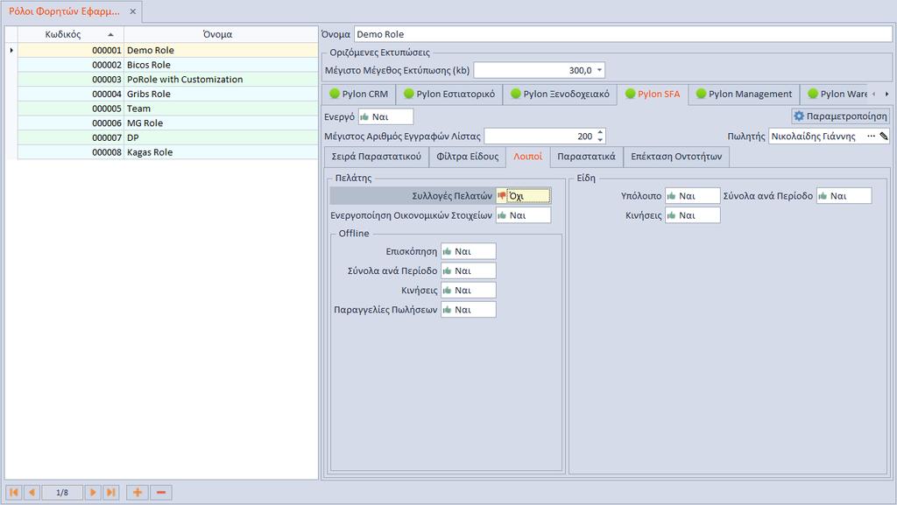Viewport: 897px width, 505px height.
Task: Open Φίλτρα Είδους sub-tab
Action: (x=468, y=156)
